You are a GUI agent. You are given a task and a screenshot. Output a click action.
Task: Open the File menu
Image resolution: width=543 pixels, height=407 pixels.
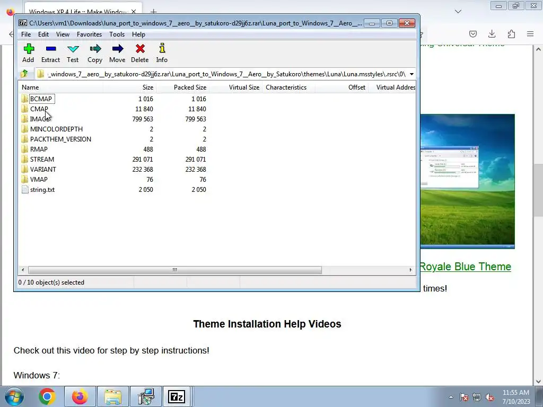tap(26, 34)
